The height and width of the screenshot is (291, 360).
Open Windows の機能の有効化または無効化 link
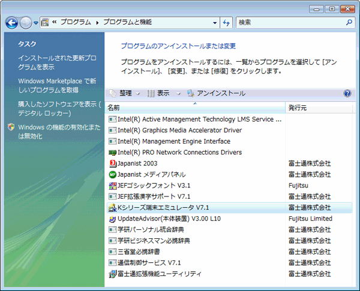click(x=59, y=132)
